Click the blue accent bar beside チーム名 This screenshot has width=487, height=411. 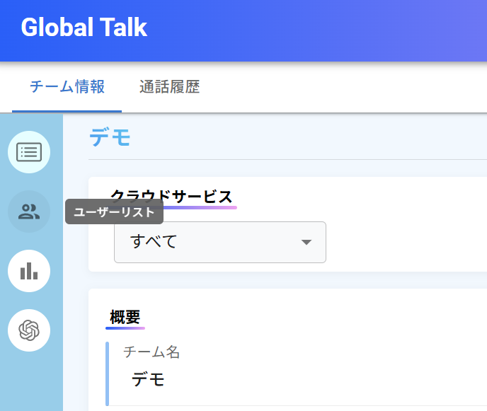click(107, 374)
